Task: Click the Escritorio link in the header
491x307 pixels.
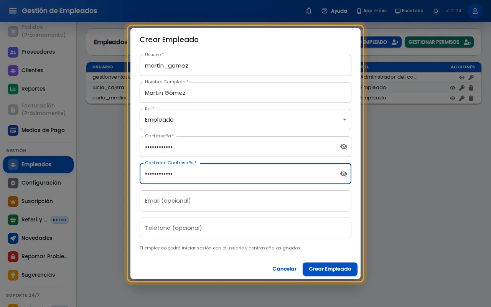Action: point(409,11)
